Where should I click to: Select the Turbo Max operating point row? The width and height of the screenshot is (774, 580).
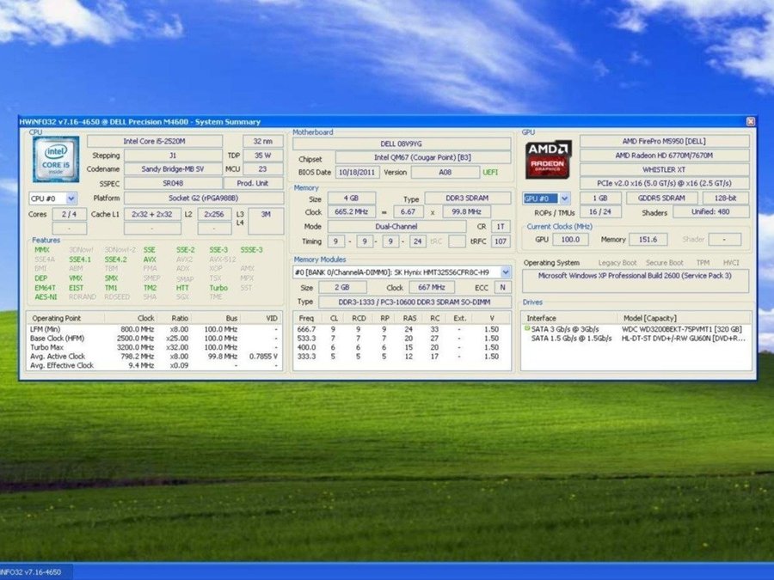(48, 347)
